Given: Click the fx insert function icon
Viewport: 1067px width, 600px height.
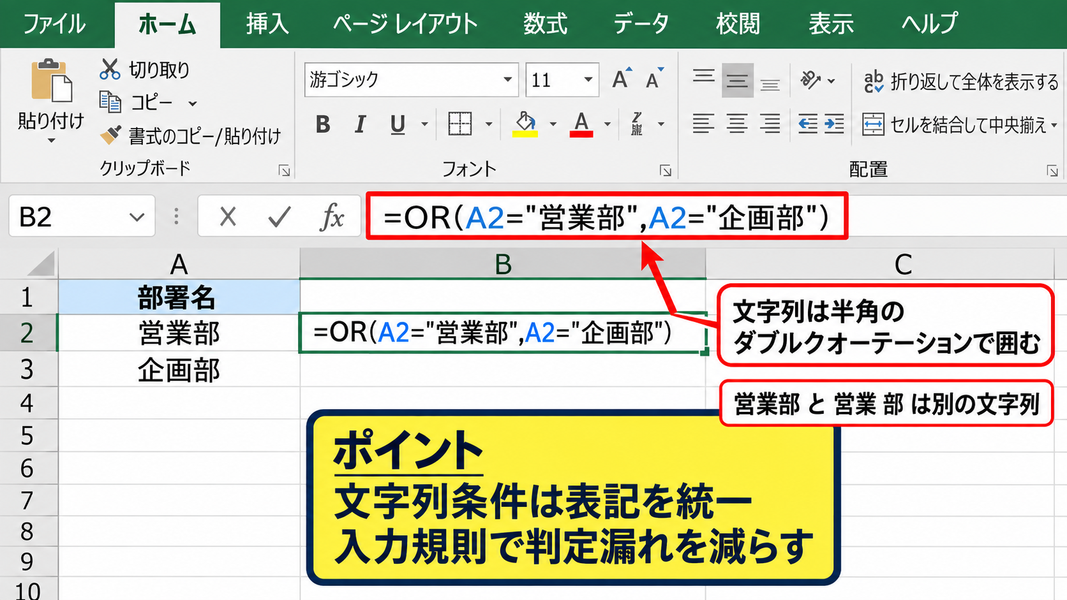Looking at the screenshot, I should pyautogui.click(x=332, y=217).
